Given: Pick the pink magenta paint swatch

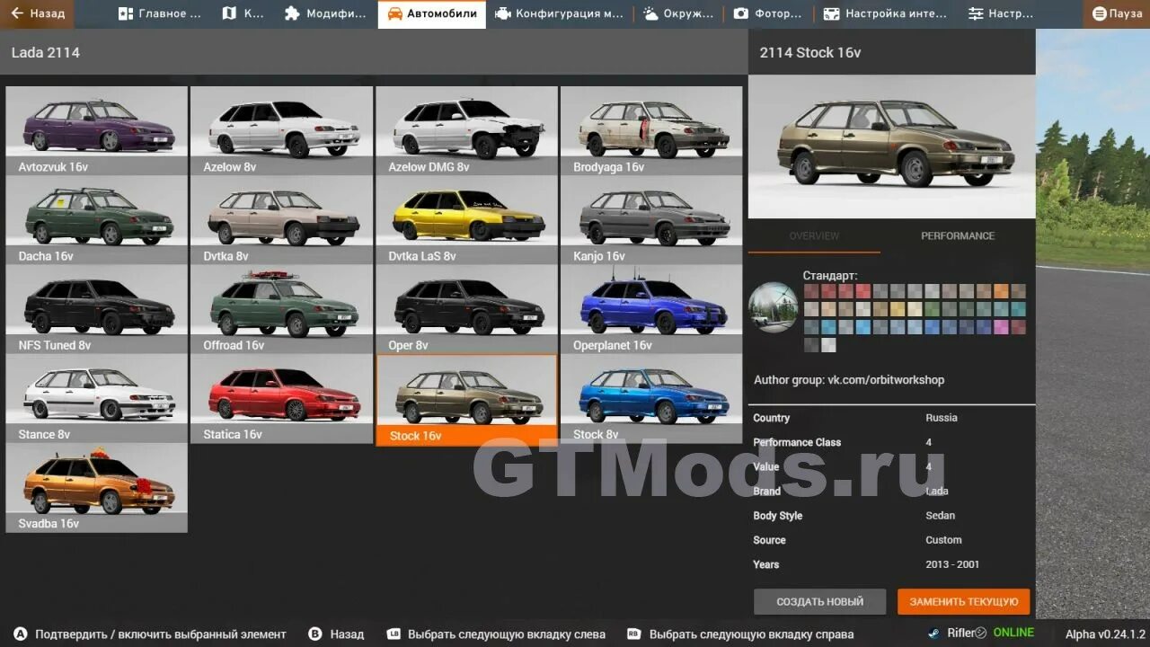Looking at the screenshot, I should 1001,327.
